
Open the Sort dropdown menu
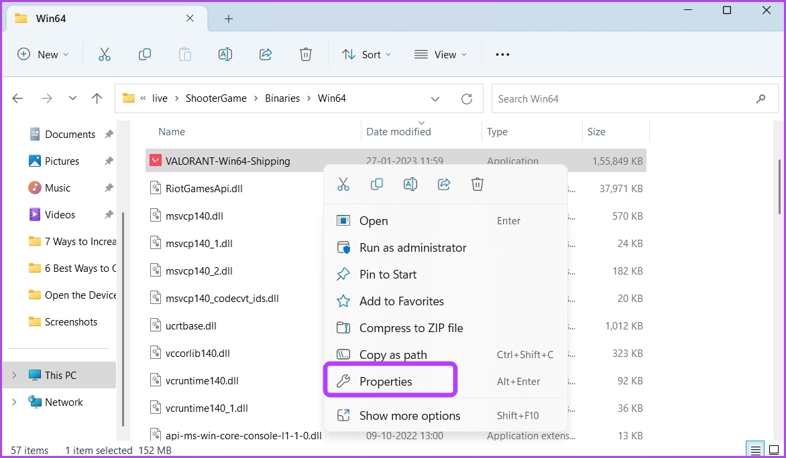pyautogui.click(x=366, y=54)
